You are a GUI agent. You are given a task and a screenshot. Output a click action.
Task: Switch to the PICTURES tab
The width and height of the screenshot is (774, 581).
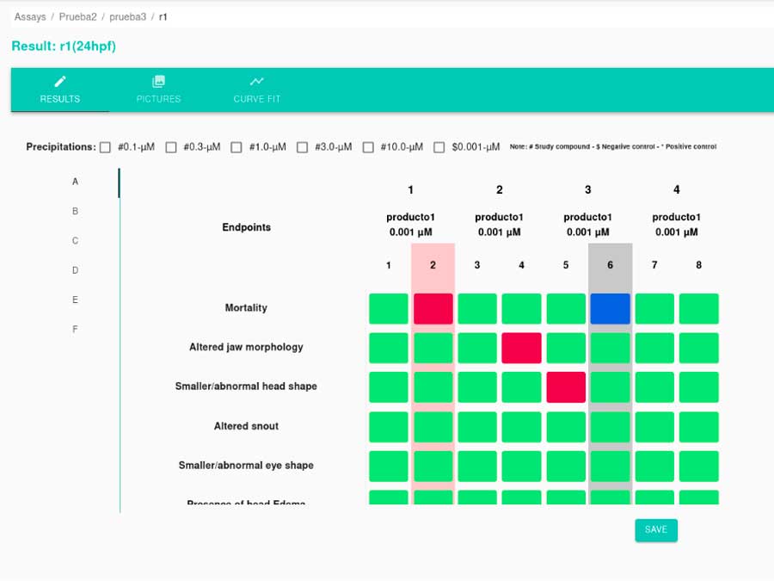158,90
